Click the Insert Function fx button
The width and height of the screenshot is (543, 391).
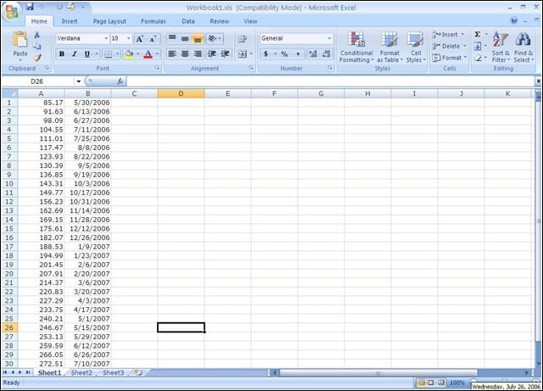120,81
